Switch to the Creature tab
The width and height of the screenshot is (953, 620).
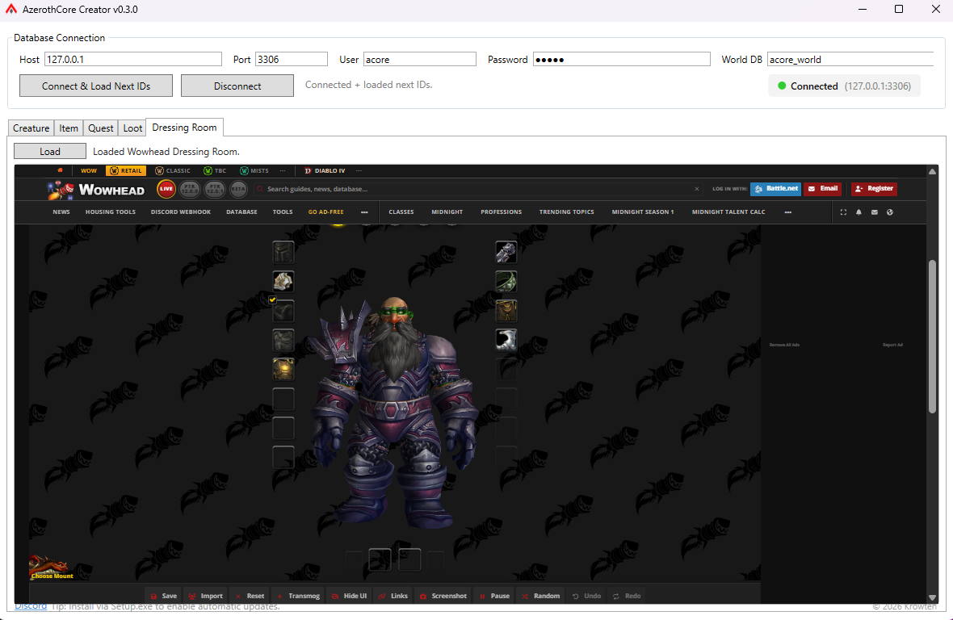click(31, 128)
